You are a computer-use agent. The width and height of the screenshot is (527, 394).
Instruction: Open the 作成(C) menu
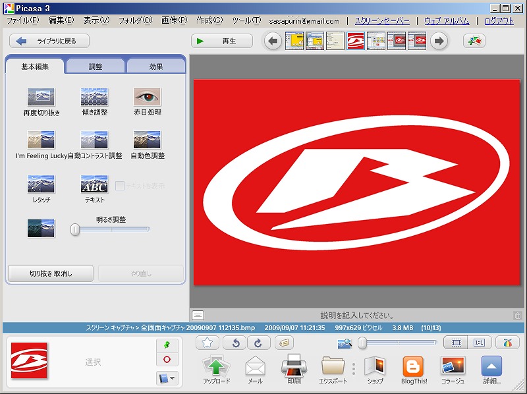209,20
